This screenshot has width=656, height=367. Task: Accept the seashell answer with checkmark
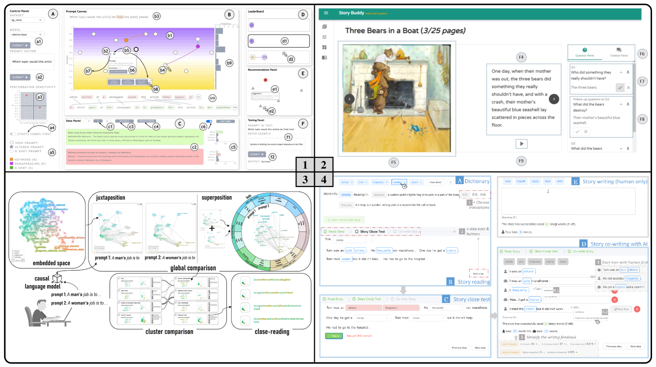pos(577,132)
